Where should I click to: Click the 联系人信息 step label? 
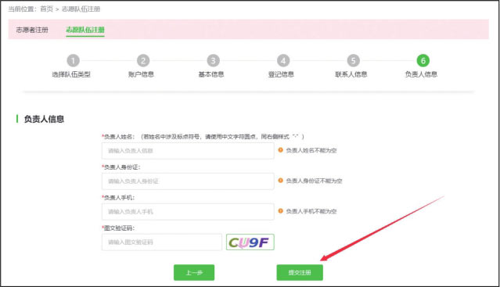tap(351, 74)
